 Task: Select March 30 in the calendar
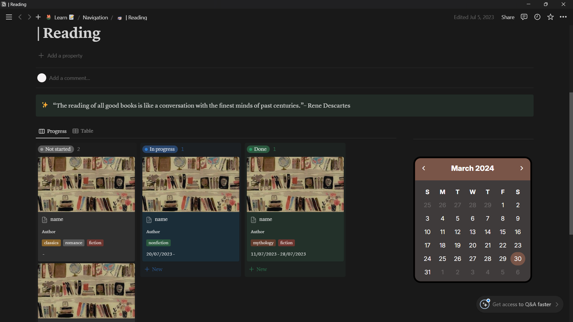(517, 258)
